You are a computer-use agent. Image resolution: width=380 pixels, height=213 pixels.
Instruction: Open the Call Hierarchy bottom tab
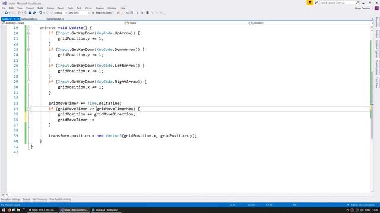40,199
